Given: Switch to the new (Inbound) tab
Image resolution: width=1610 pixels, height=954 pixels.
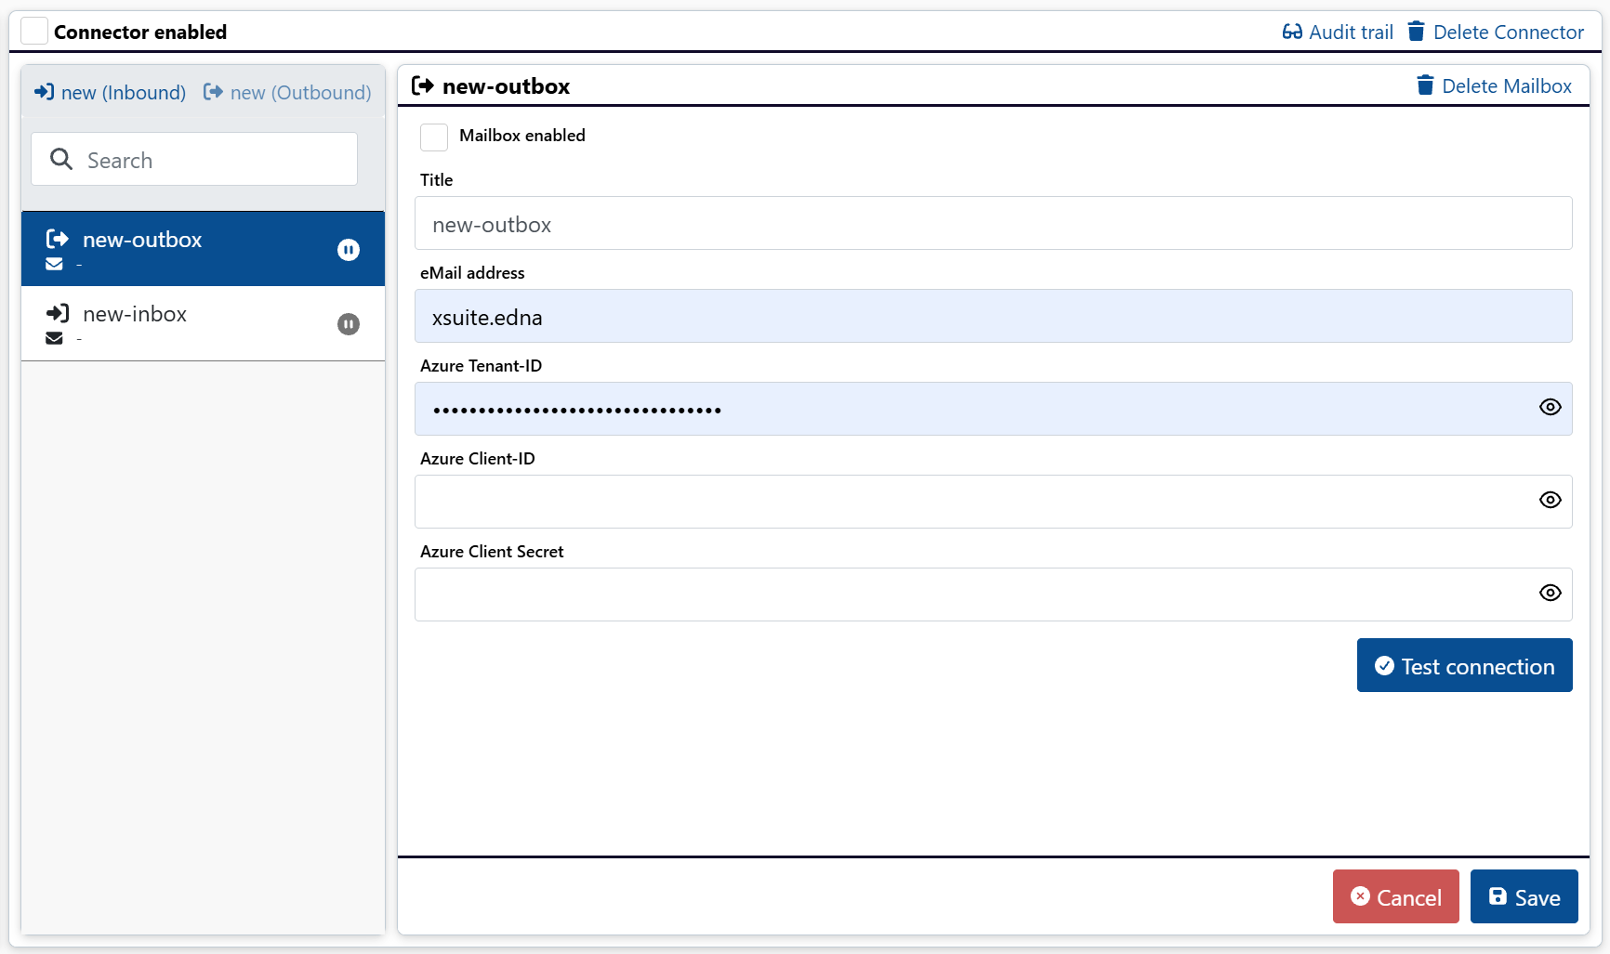Looking at the screenshot, I should click(109, 92).
